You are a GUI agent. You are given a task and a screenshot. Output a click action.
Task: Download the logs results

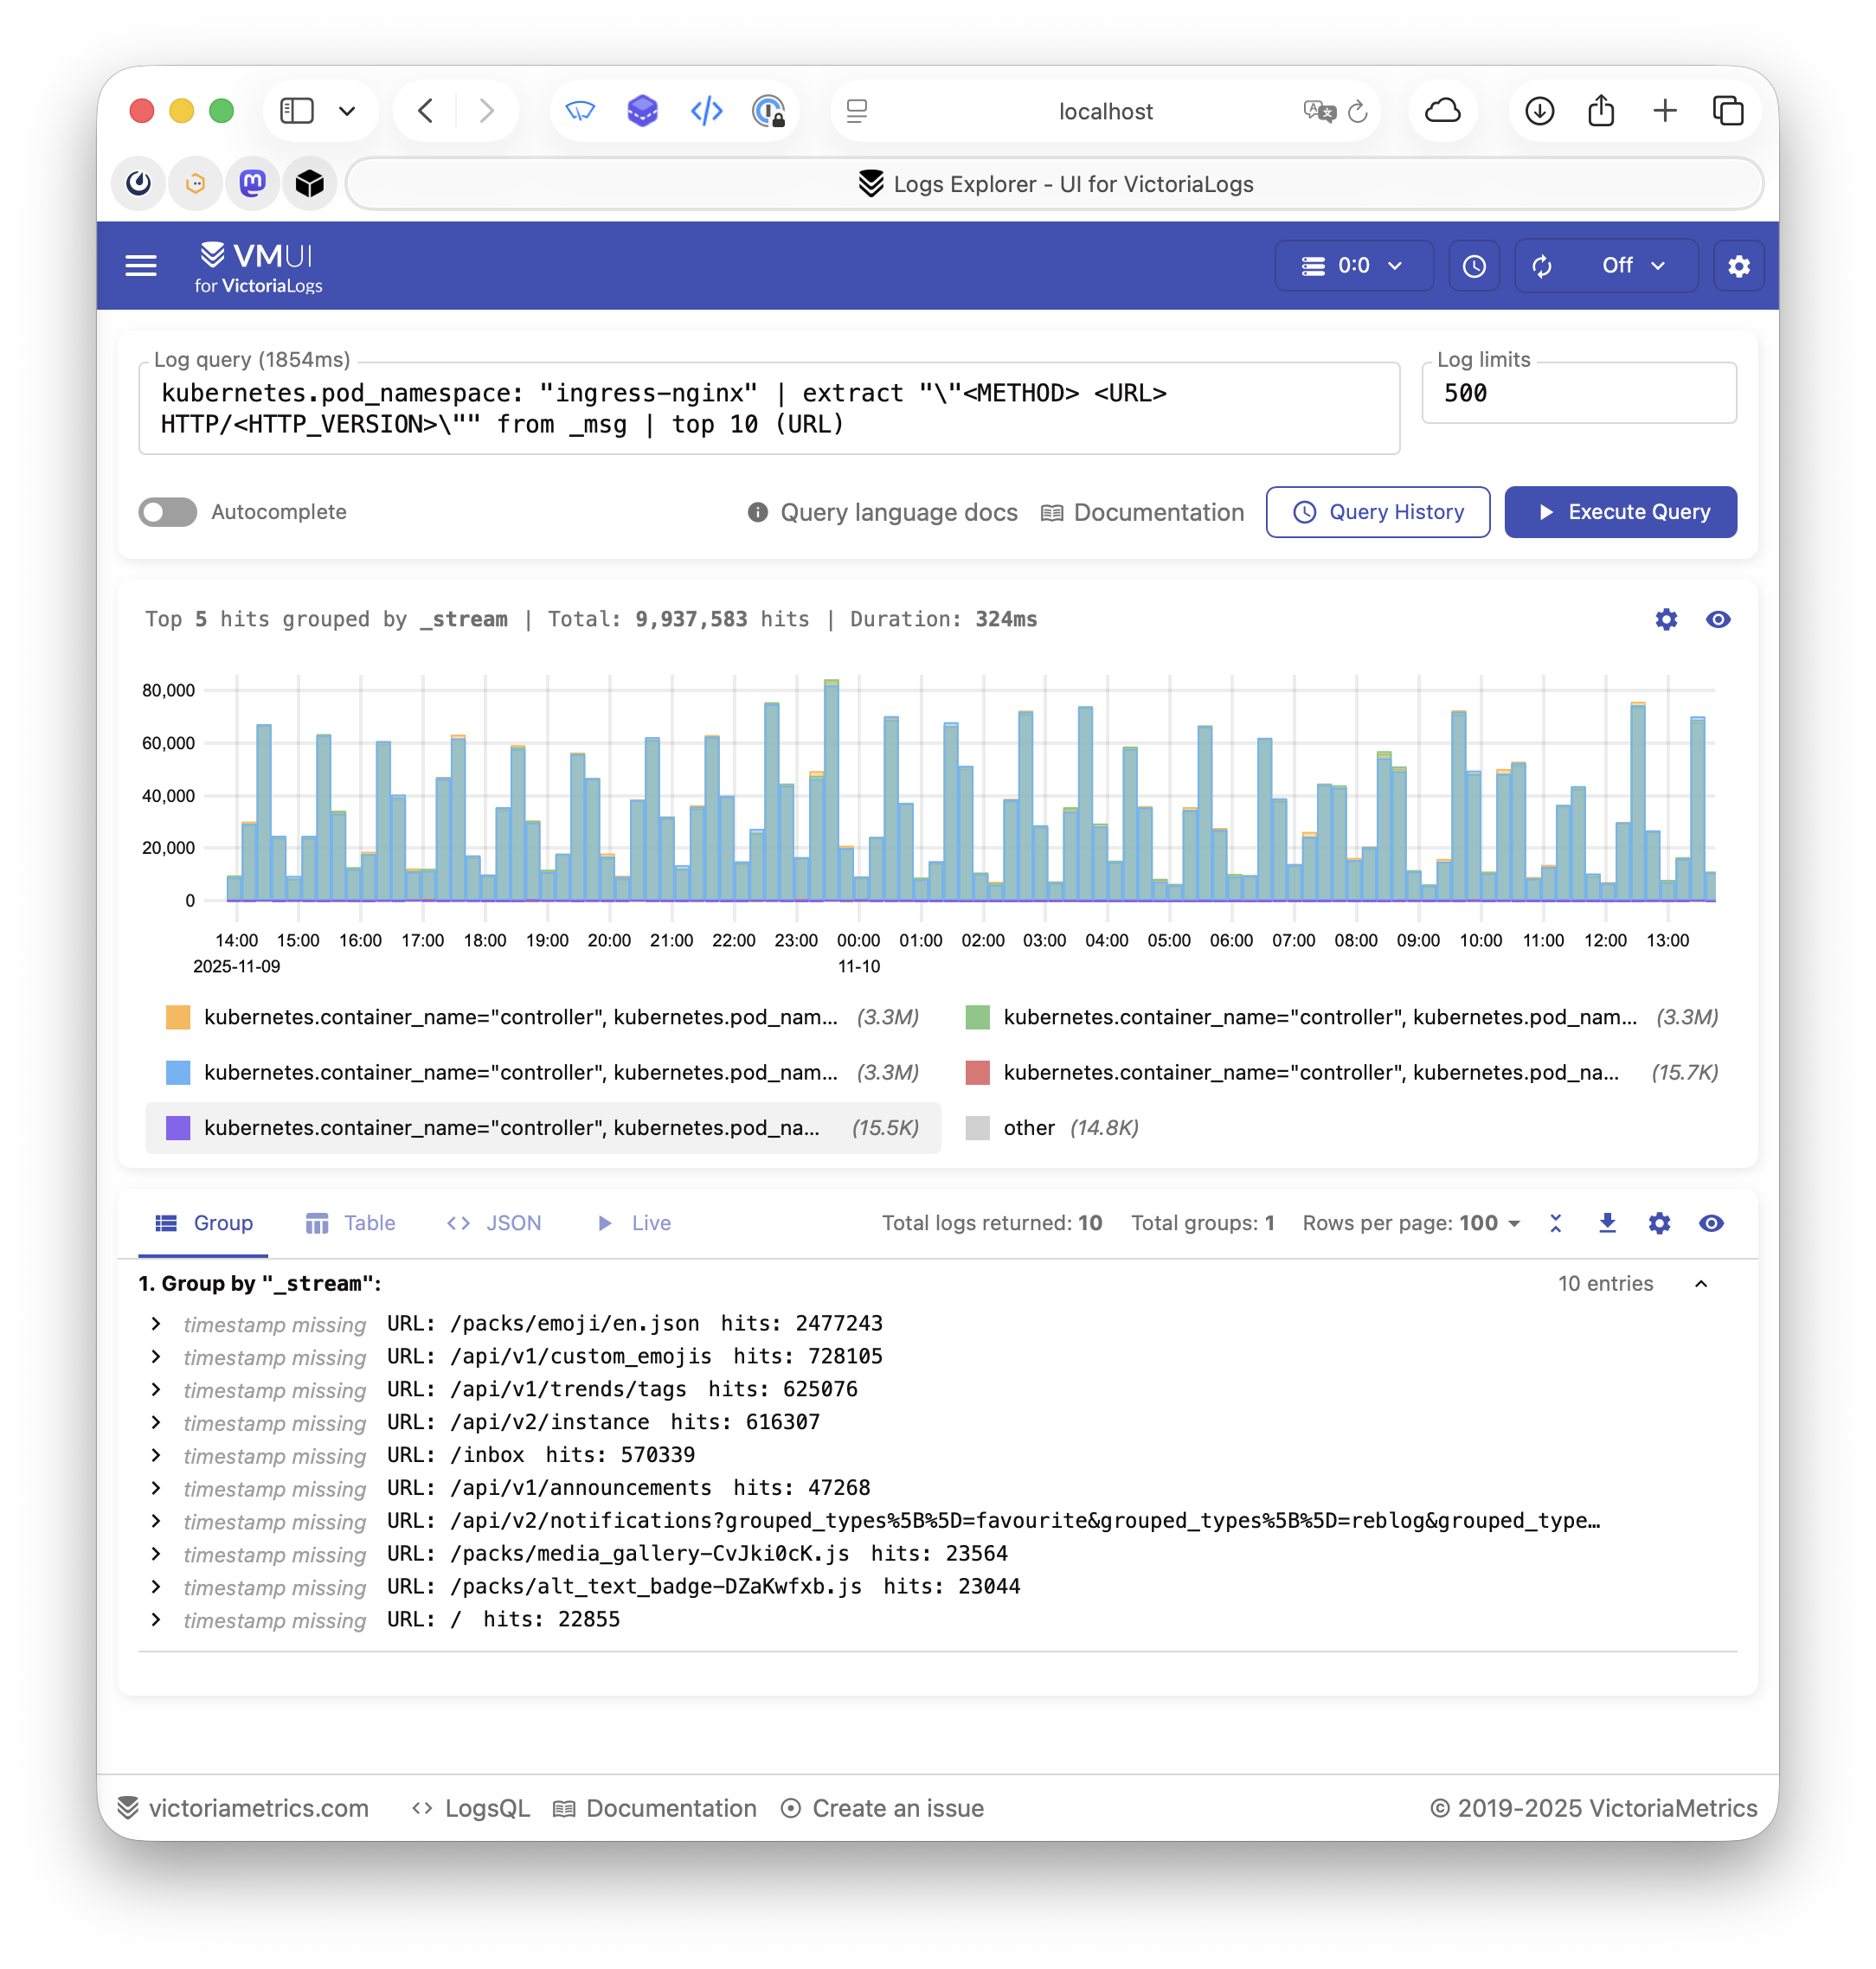(x=1607, y=1223)
